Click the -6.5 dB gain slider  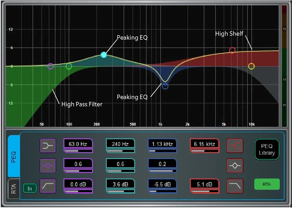tap(162, 191)
